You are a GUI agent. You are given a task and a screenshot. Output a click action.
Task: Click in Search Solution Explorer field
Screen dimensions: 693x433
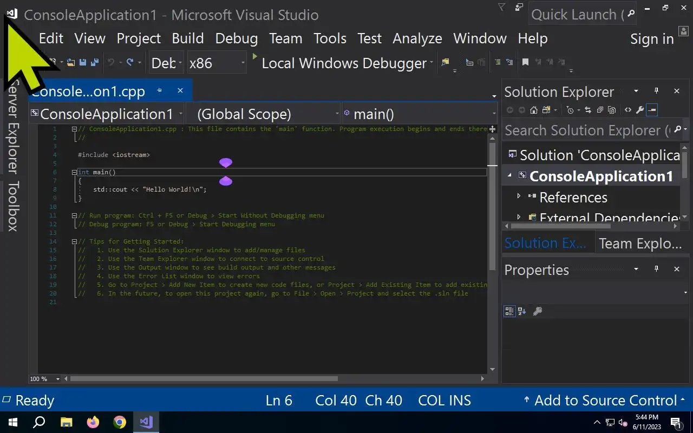coord(587,130)
